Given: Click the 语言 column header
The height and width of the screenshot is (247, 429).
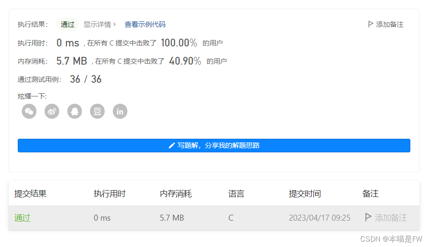Looking at the screenshot, I should point(236,194).
